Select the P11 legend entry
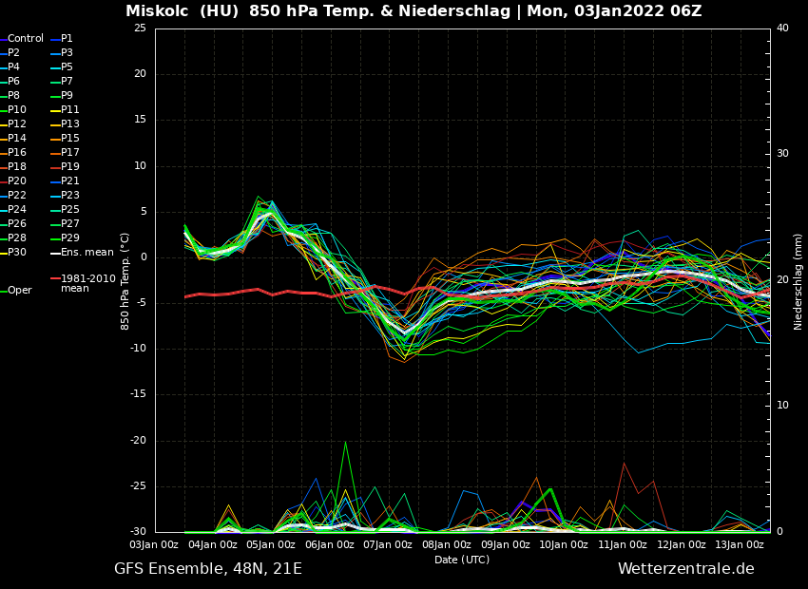The image size is (808, 589). point(70,110)
